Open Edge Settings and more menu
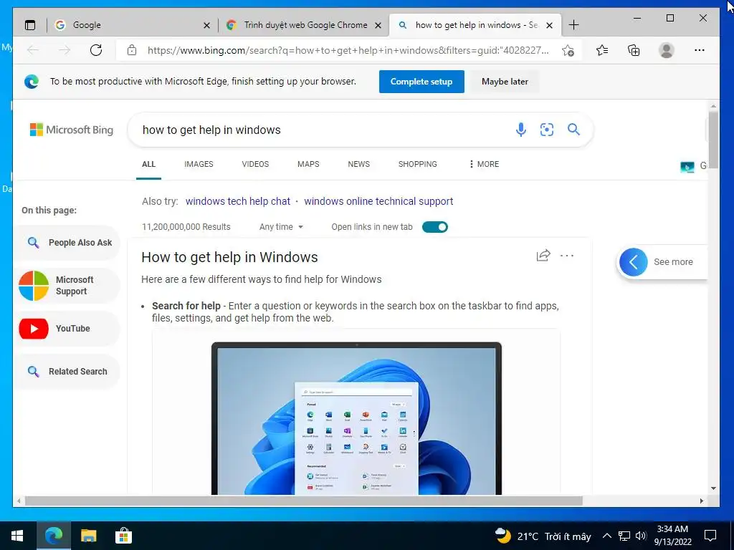734x550 pixels. (700, 50)
